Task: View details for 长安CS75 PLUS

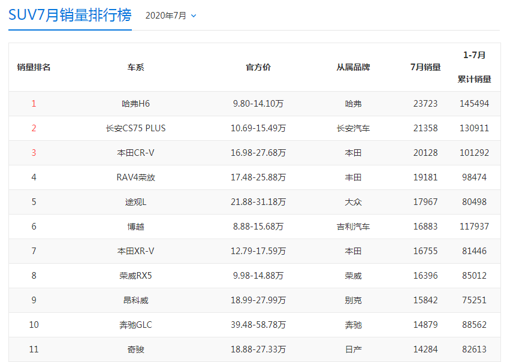Action: 136,128
